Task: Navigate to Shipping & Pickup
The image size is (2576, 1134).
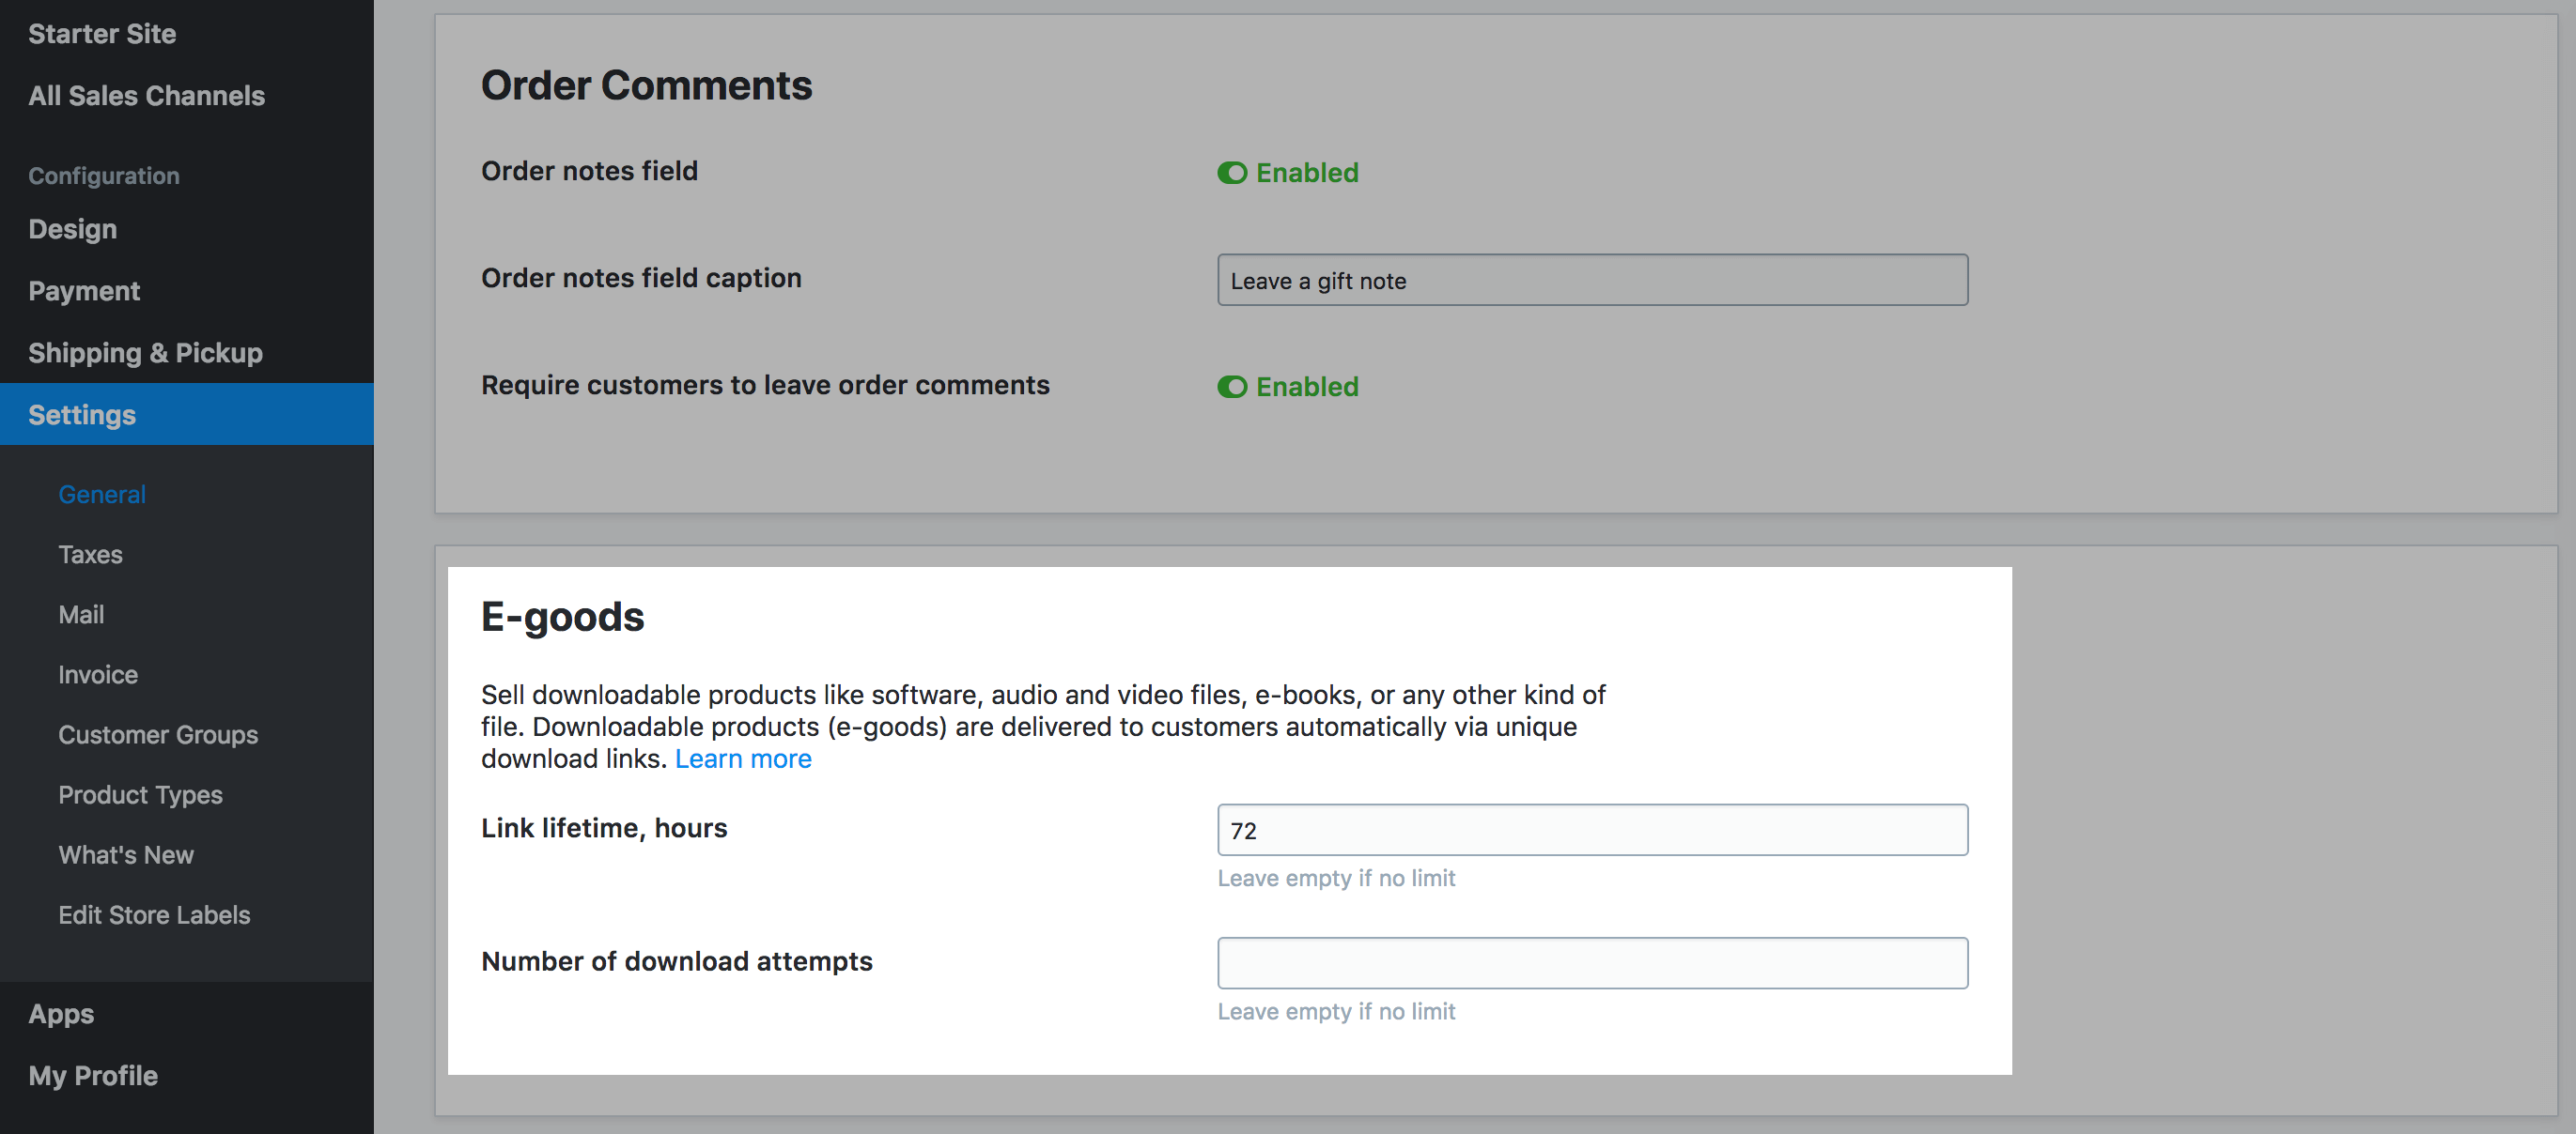Action: [145, 353]
